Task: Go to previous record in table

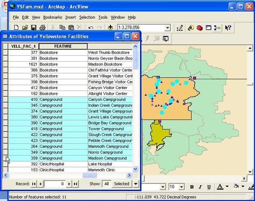Action: [40, 184]
